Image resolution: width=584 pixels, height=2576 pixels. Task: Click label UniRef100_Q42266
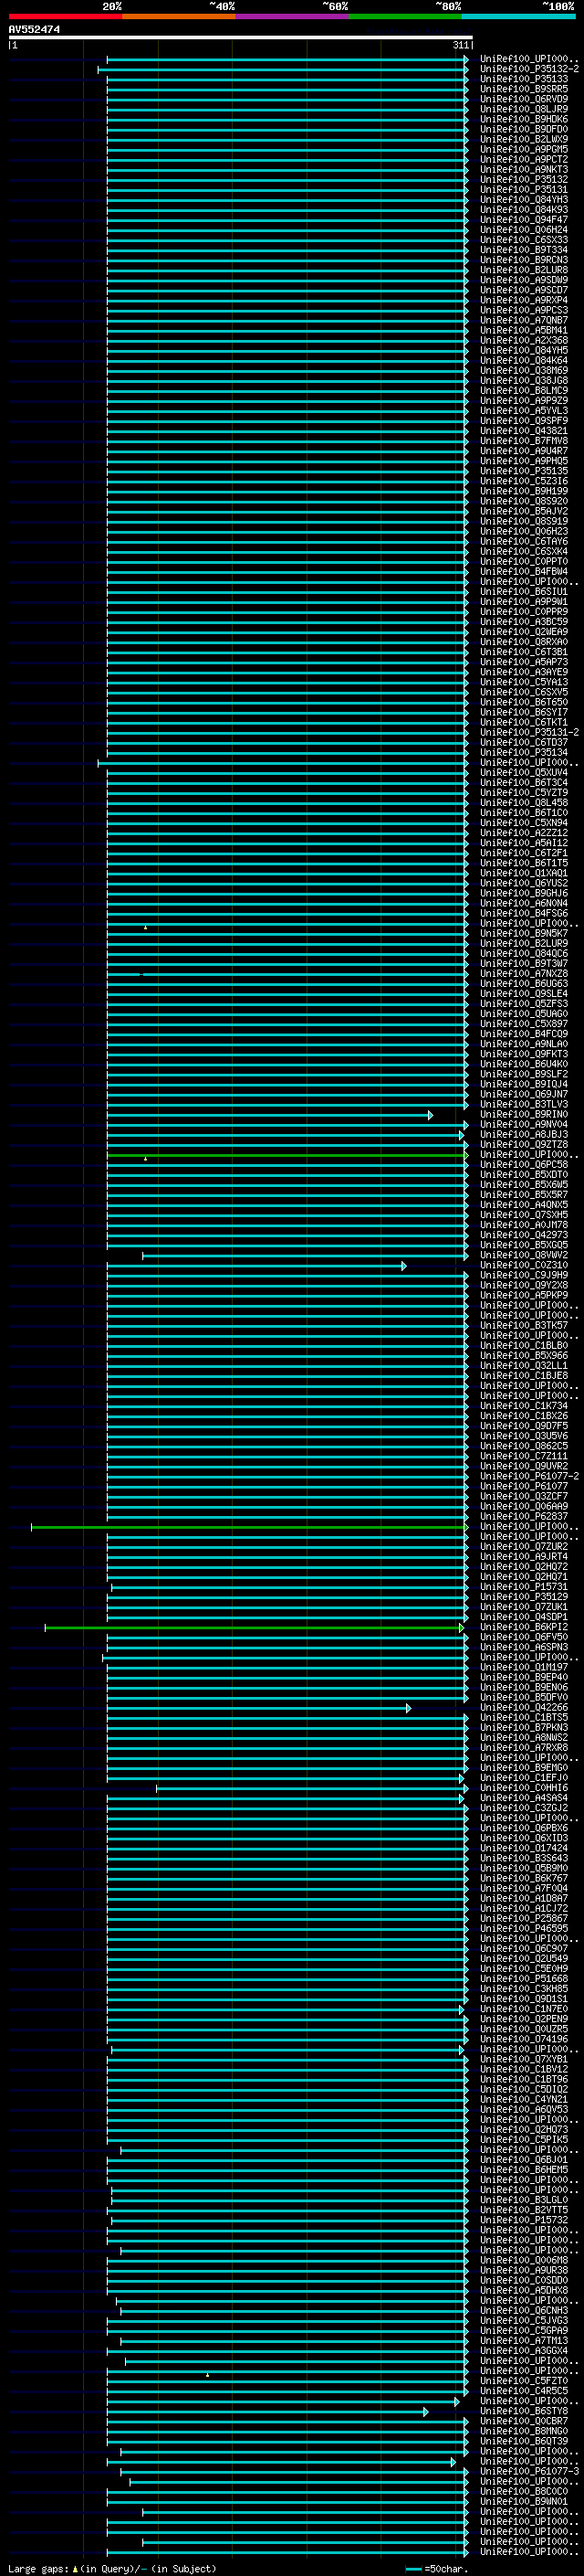click(x=524, y=1708)
